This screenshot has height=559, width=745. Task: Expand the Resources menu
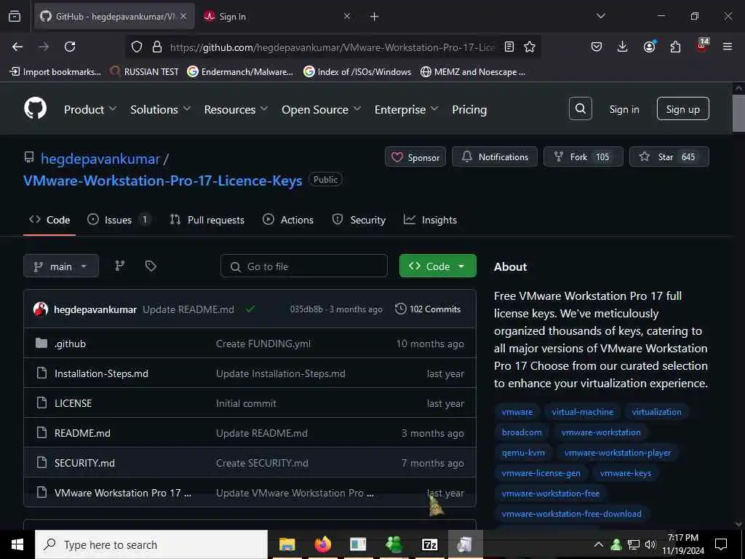point(236,109)
